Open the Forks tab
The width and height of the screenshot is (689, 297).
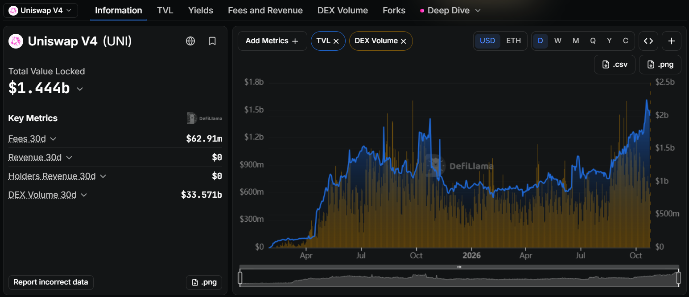pyautogui.click(x=394, y=10)
